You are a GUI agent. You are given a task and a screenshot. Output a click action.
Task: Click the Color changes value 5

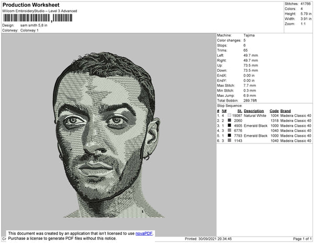tap(244, 40)
